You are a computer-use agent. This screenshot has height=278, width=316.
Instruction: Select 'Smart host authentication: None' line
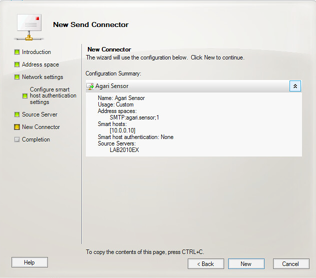136,137
